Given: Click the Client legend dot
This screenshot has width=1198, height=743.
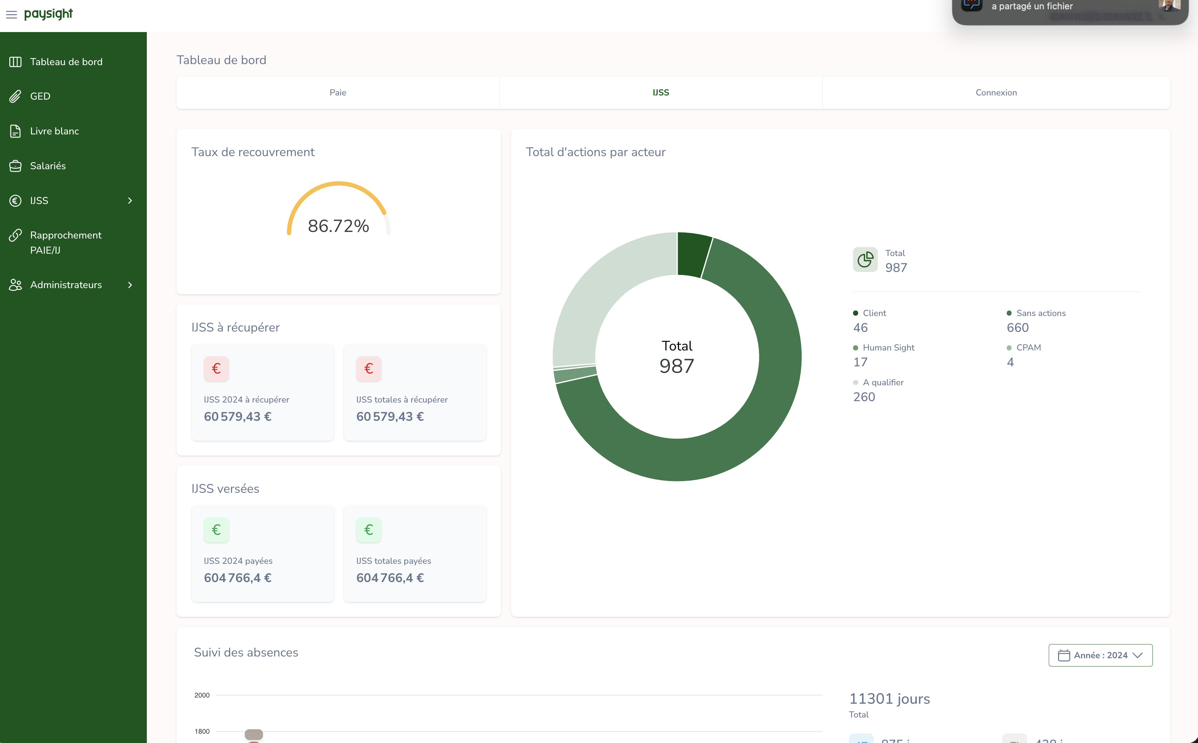Looking at the screenshot, I should 855,313.
